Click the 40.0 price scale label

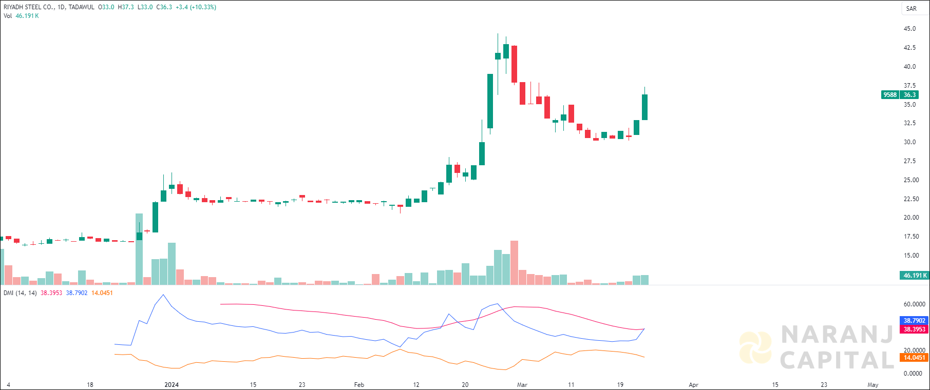tap(909, 67)
